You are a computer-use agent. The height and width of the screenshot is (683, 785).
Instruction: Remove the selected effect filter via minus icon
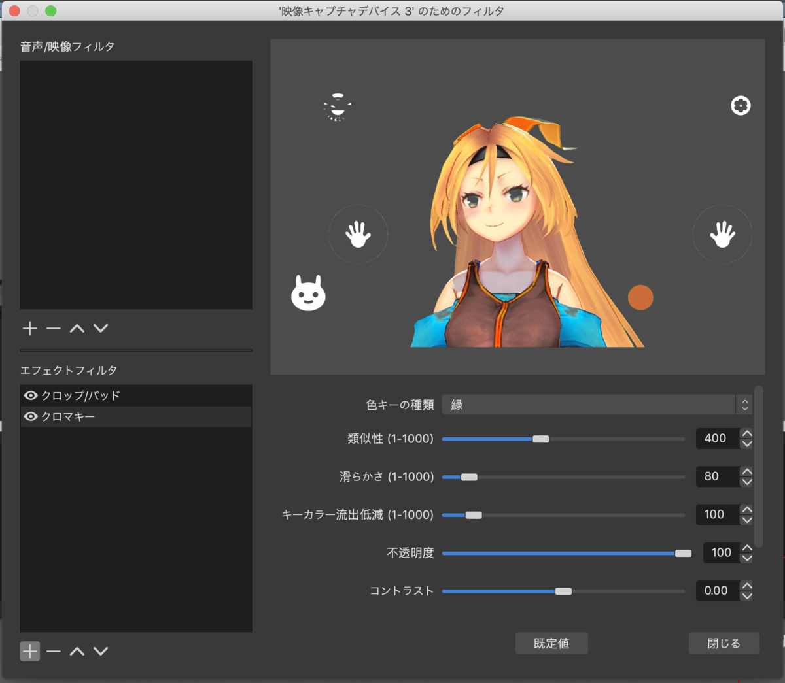point(54,651)
